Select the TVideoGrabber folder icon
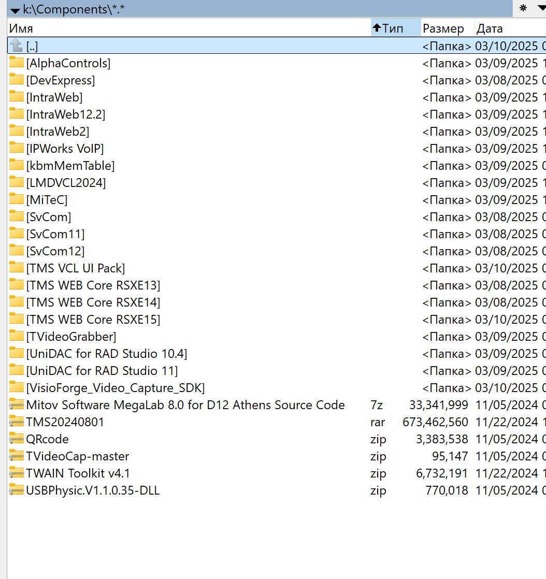This screenshot has height=579, width=546. tap(16, 336)
